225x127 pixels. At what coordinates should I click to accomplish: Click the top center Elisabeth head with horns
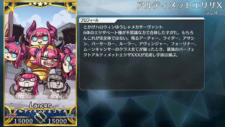coord(41,35)
